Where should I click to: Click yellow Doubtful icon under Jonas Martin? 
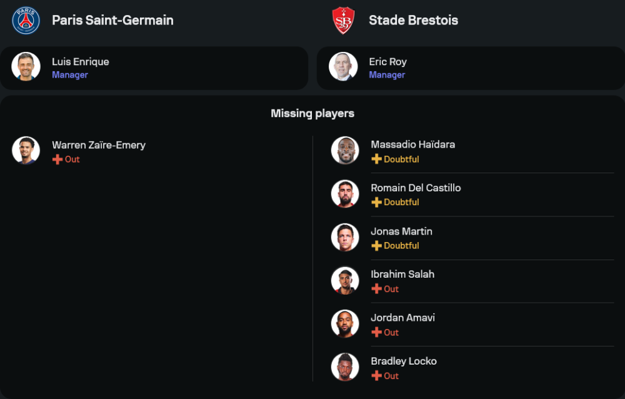click(376, 246)
